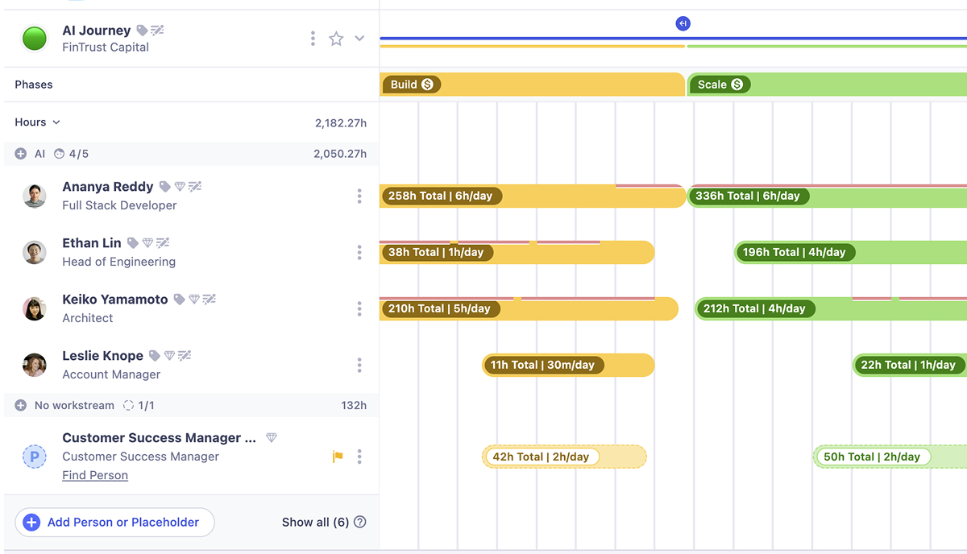Select Ethan Lin's 196h Total allocation bar
The width and height of the screenshot is (967, 554).
pyautogui.click(x=851, y=252)
